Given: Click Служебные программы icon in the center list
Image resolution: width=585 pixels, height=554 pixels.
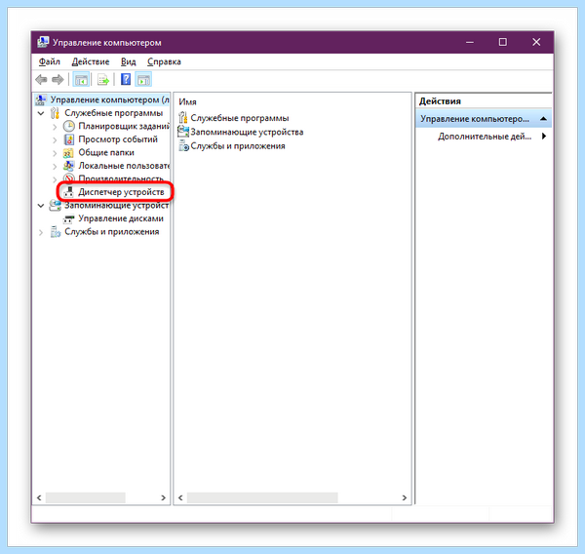Looking at the screenshot, I should click(183, 118).
